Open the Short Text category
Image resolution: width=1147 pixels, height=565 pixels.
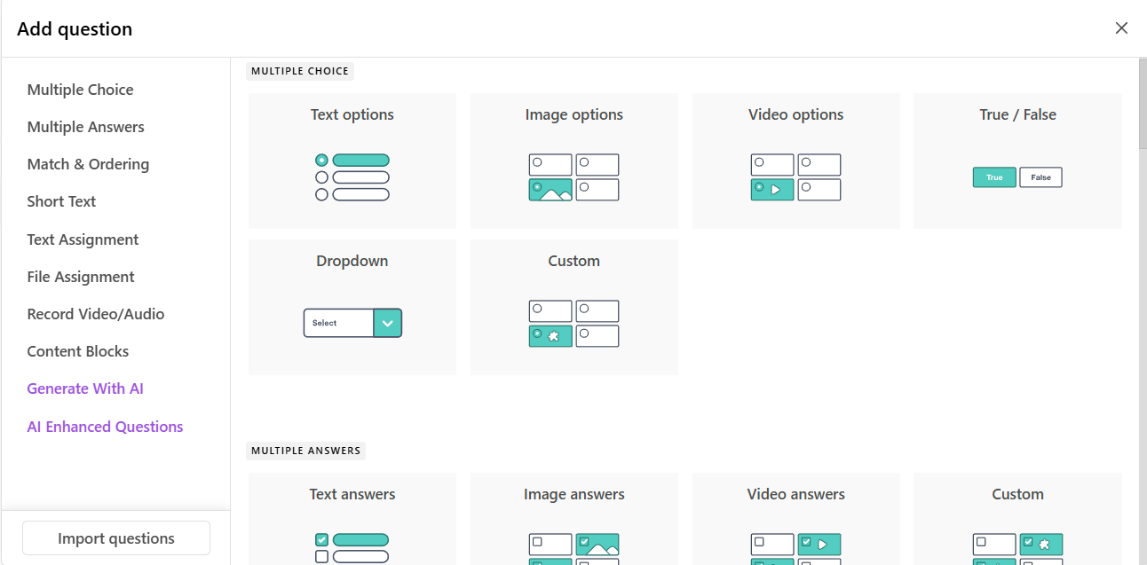pos(61,201)
